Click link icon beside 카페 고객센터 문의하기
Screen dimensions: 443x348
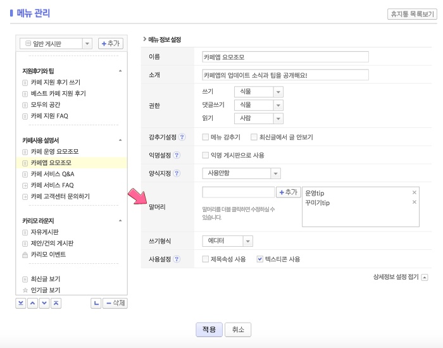(25, 197)
